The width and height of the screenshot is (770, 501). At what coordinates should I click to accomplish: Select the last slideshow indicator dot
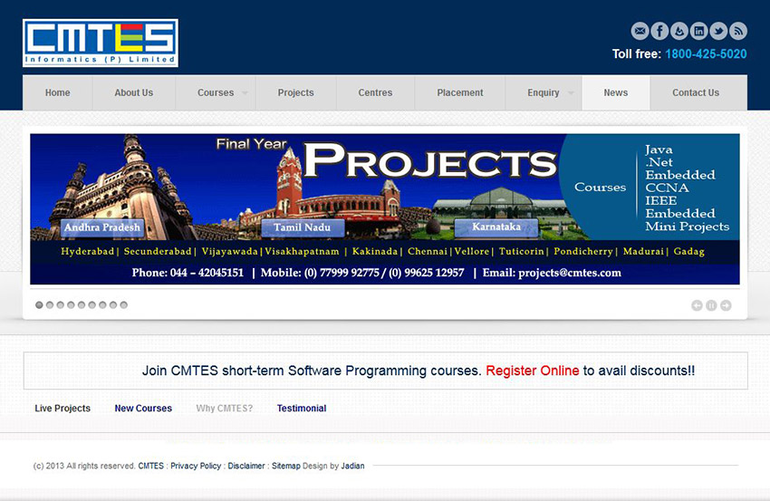click(124, 305)
